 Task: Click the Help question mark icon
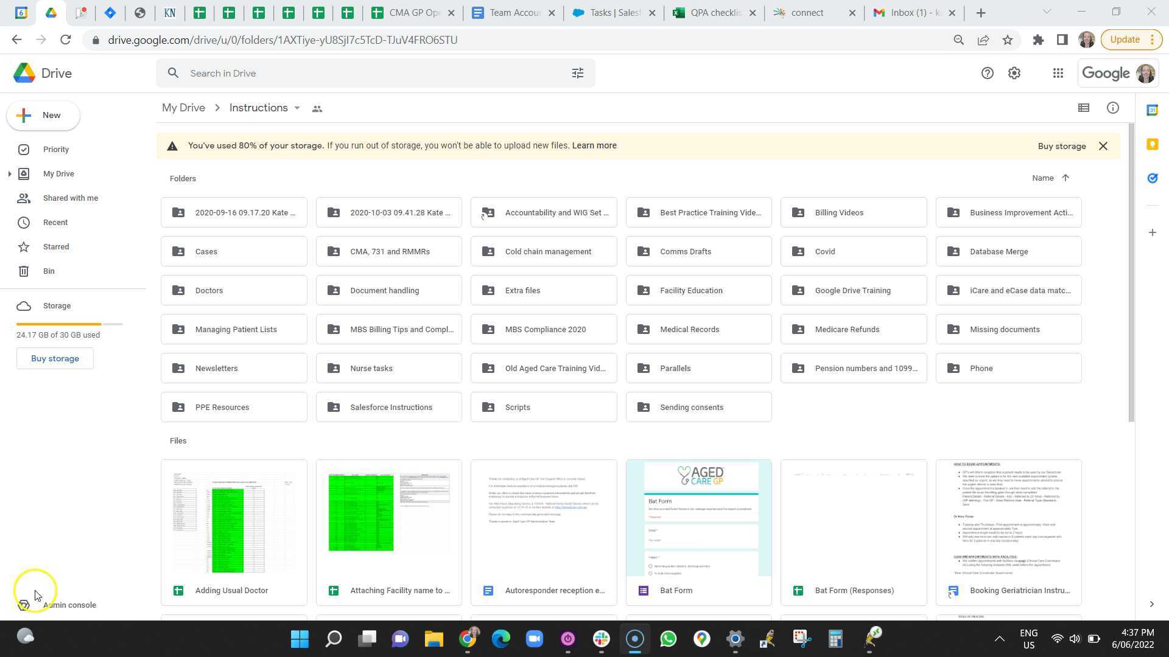987,73
